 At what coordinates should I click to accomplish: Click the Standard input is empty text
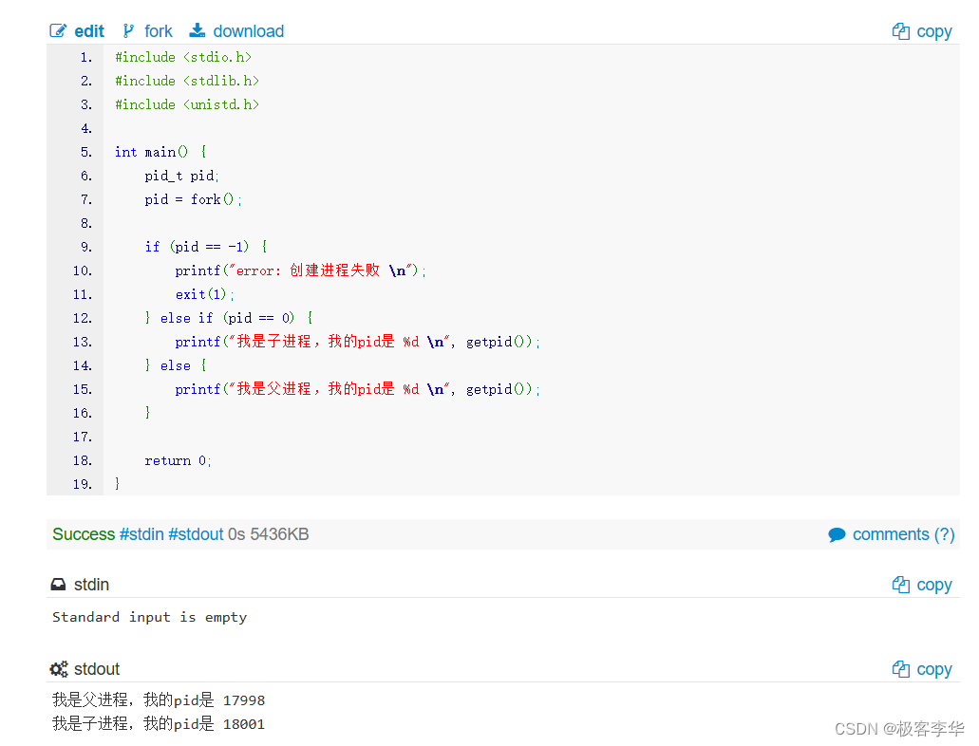[x=149, y=617]
